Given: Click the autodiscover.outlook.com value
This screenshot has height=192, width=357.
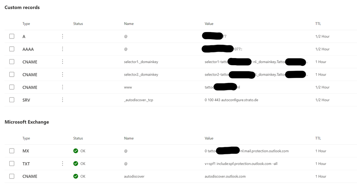Looking at the screenshot, I should (225, 176).
